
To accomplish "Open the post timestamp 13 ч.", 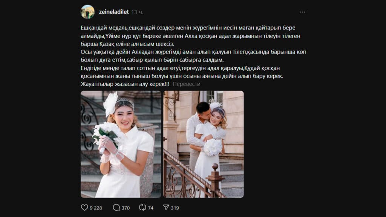I will click(137, 12).
